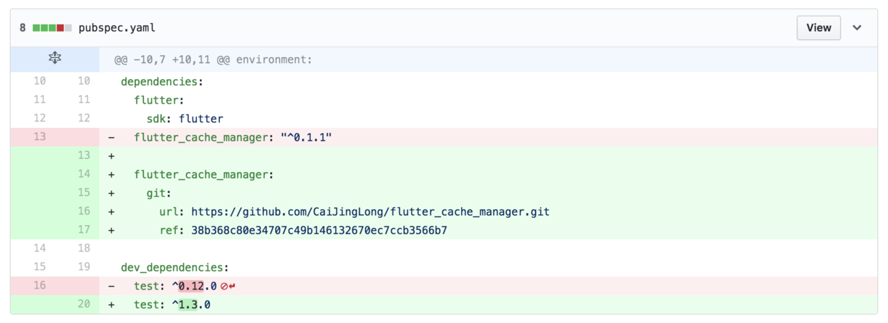This screenshot has height=323, width=888.
Task: Select new line number 20
Action: (84, 304)
